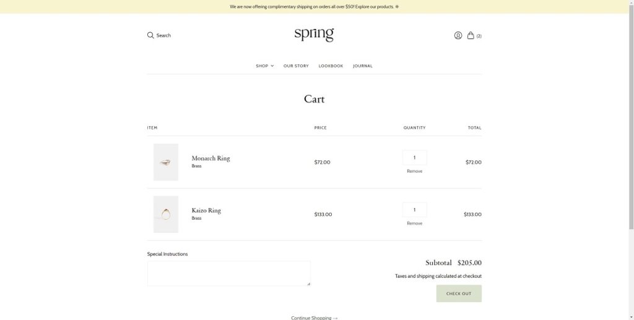Focus the Kaizo Ring quantity field

[x=414, y=210]
